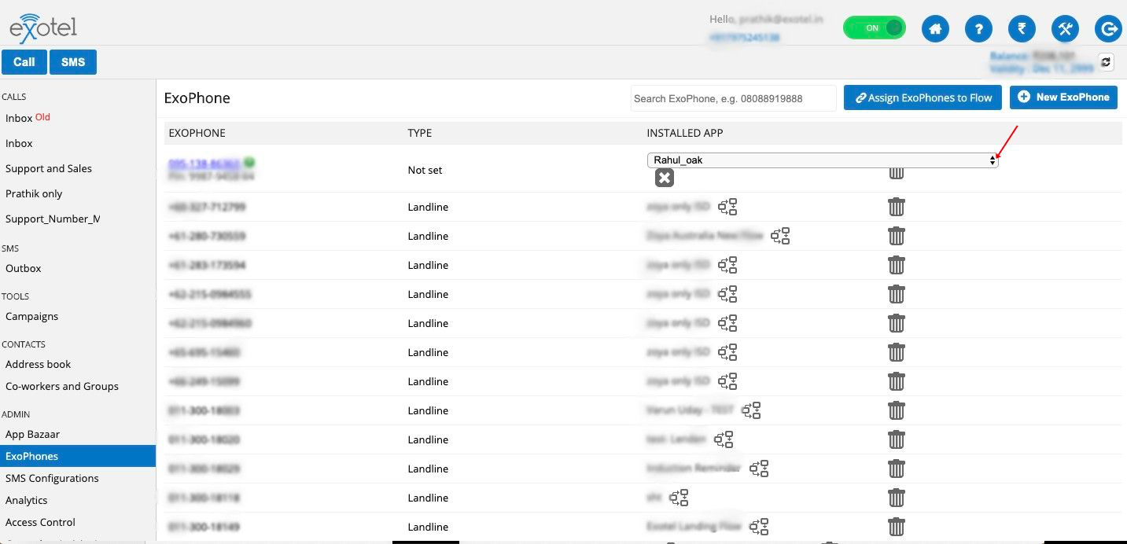Delete the +61-280-730559 ExoPhone via trash icon
This screenshot has height=544, width=1127.
897,236
